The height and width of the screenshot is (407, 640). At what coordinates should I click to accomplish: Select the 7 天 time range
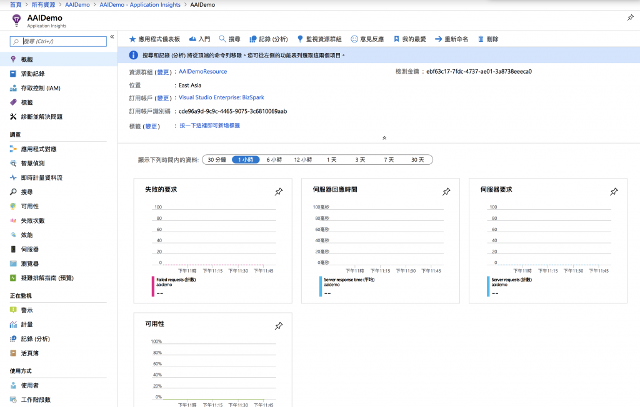[389, 160]
